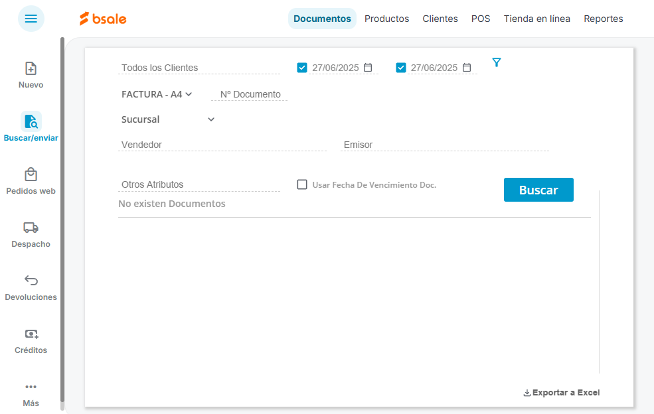Open Créditos money icon
Screen dimensions: 654x414
[31, 334]
